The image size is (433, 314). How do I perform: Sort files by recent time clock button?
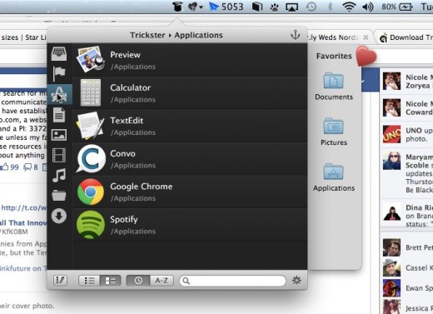coord(138,281)
